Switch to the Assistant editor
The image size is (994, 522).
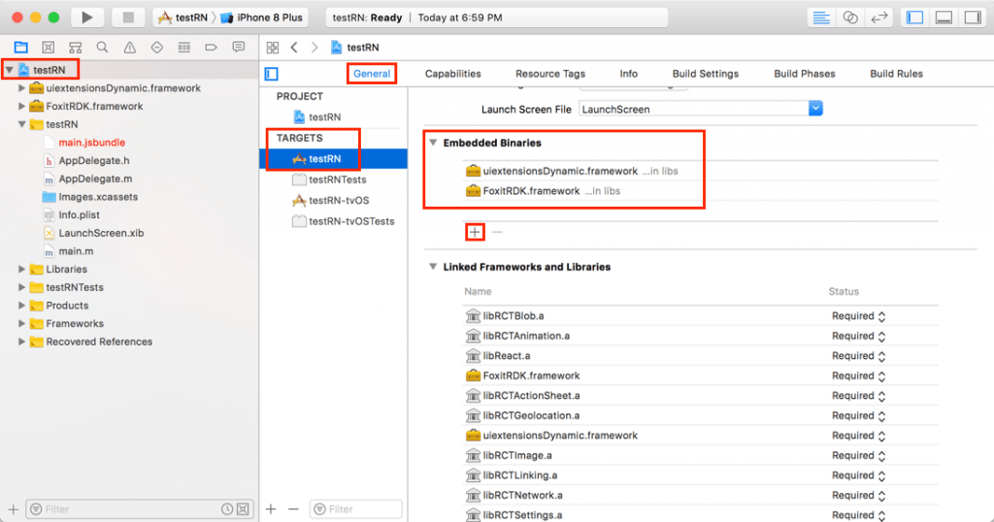[x=850, y=17]
